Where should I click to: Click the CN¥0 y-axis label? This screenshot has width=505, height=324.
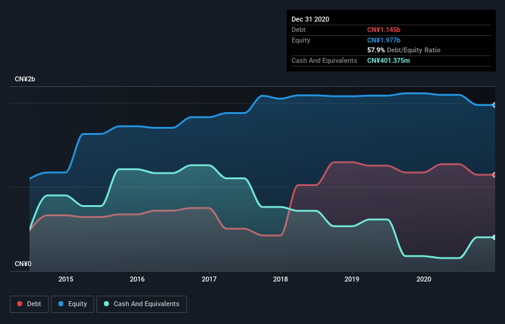pyautogui.click(x=23, y=264)
